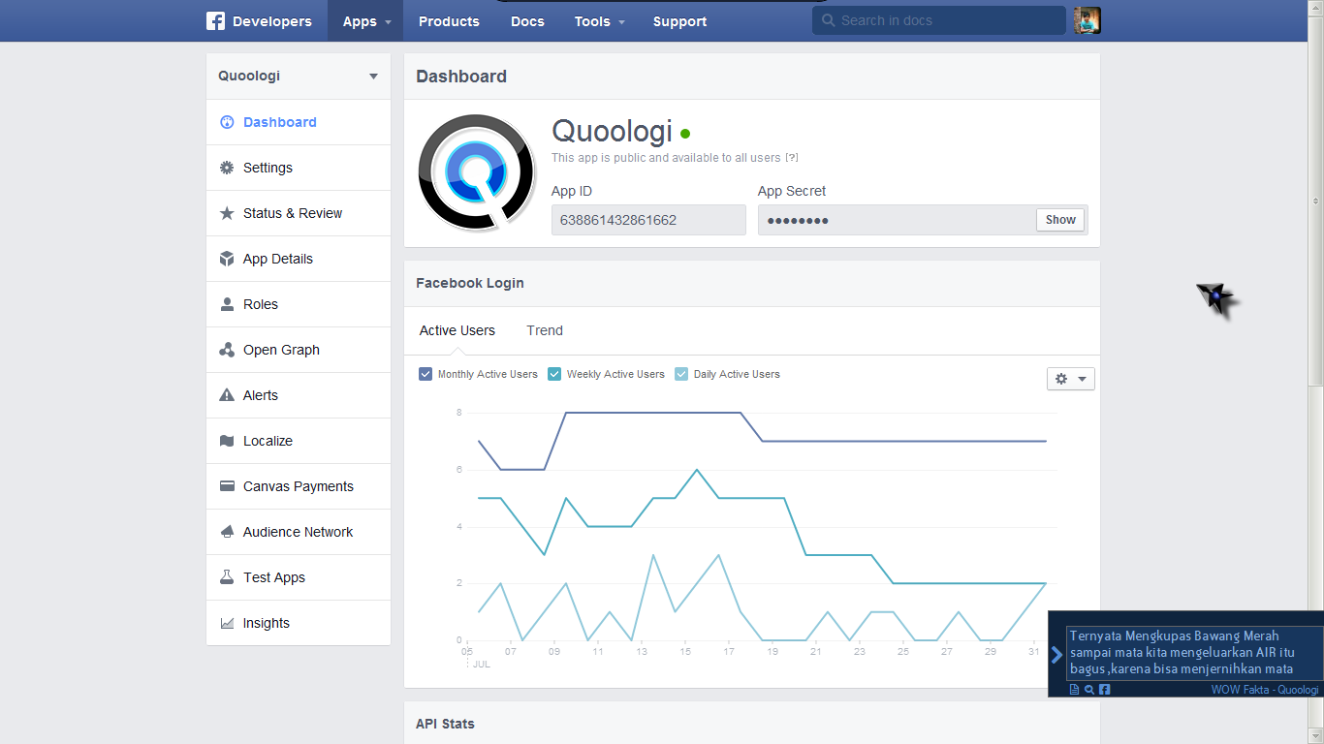Toggle the Daily Active Users checkbox

coord(681,374)
